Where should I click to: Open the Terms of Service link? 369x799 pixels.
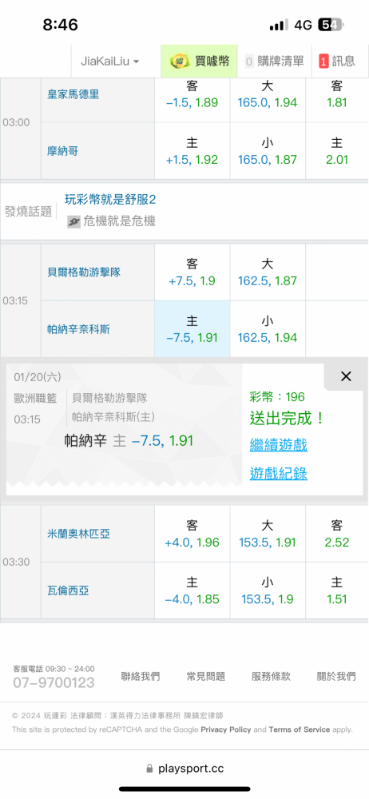[300, 729]
